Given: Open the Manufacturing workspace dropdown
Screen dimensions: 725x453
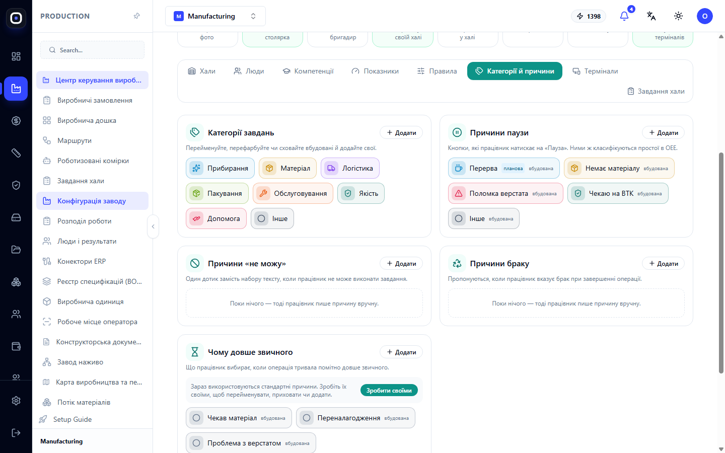Looking at the screenshot, I should click(215, 16).
